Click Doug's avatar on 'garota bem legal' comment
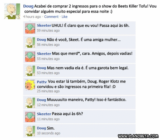This screenshot has width=160, height=140. click(x=30, y=71)
